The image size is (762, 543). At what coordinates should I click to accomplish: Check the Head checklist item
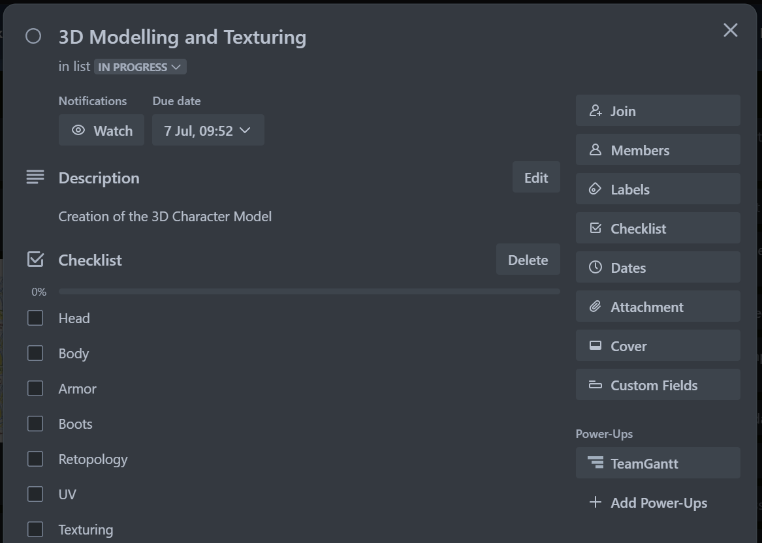(x=35, y=318)
